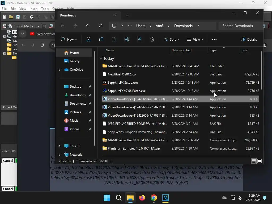The height and width of the screenshot is (204, 272).
Task: Click the Delete trash can icon
Action: [x=152, y=40]
